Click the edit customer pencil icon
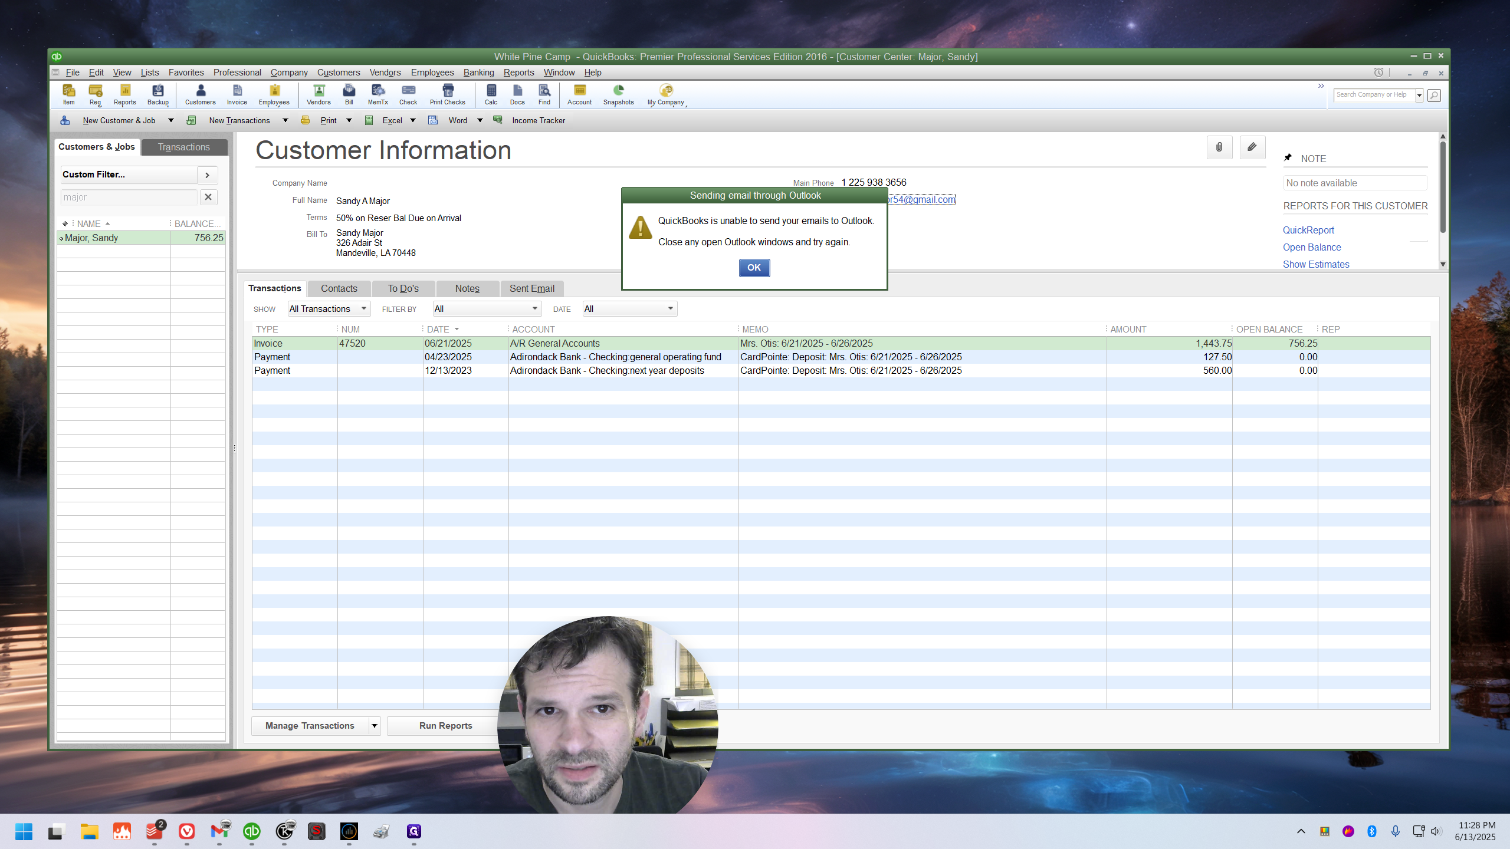The image size is (1510, 849). [x=1252, y=147]
